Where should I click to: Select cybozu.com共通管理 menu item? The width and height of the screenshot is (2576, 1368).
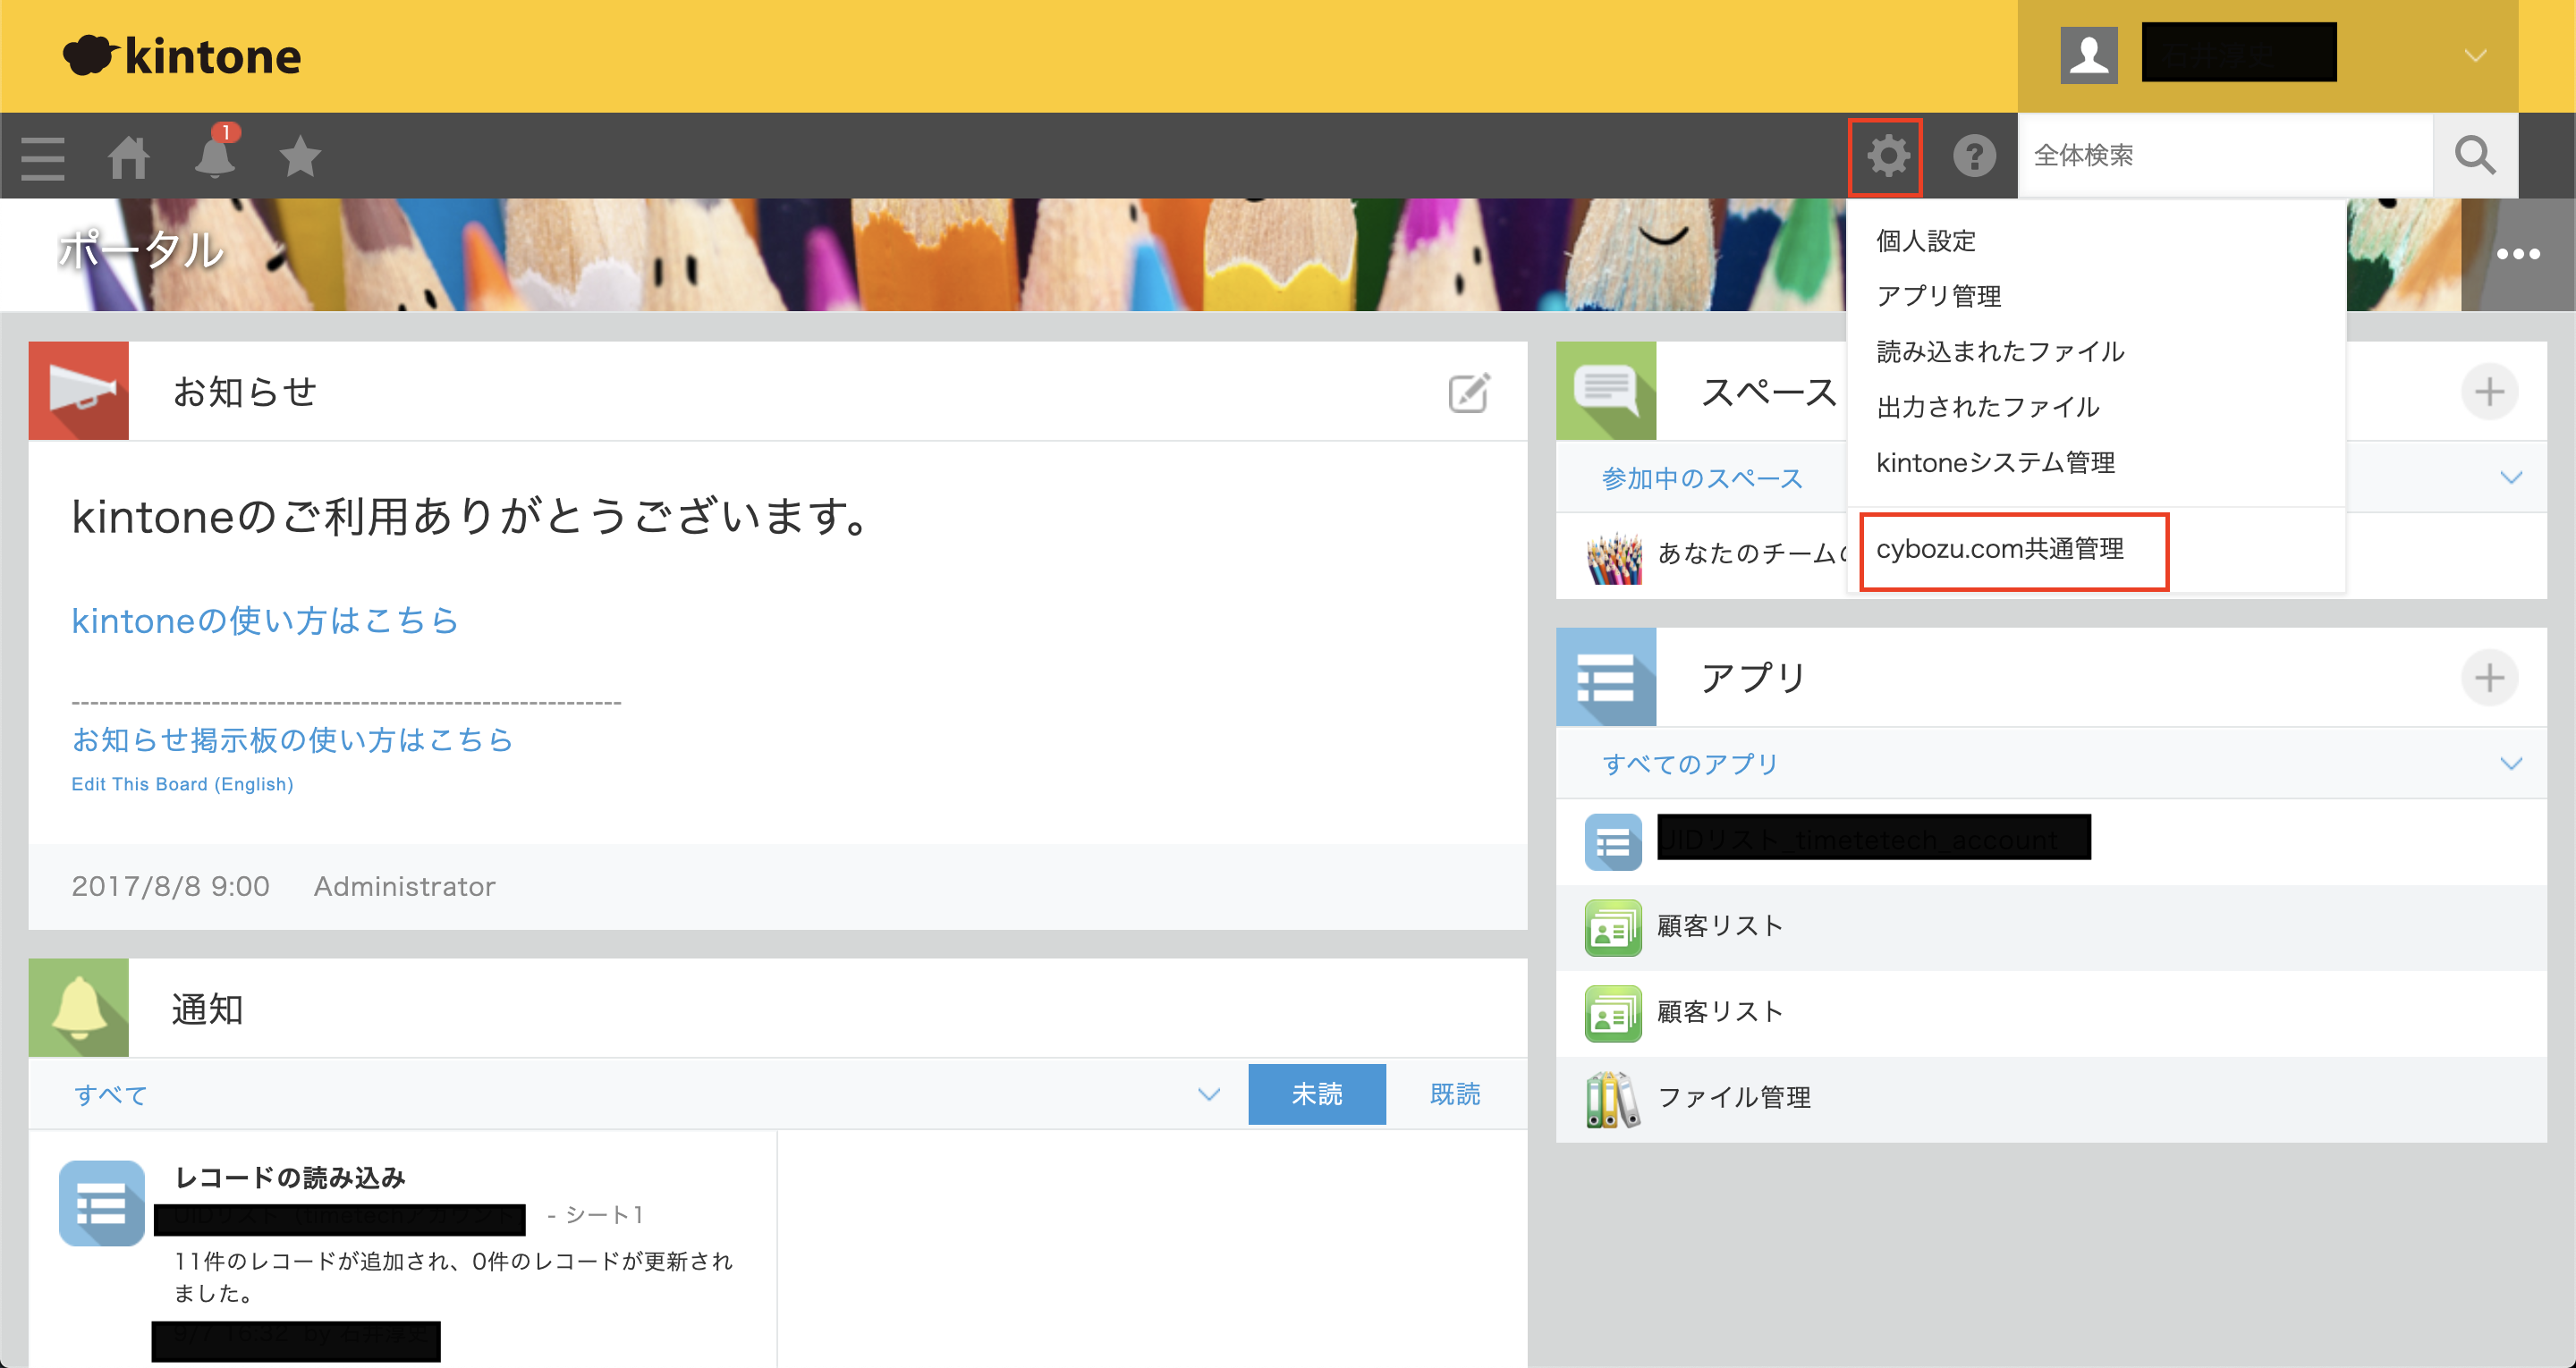(2000, 549)
